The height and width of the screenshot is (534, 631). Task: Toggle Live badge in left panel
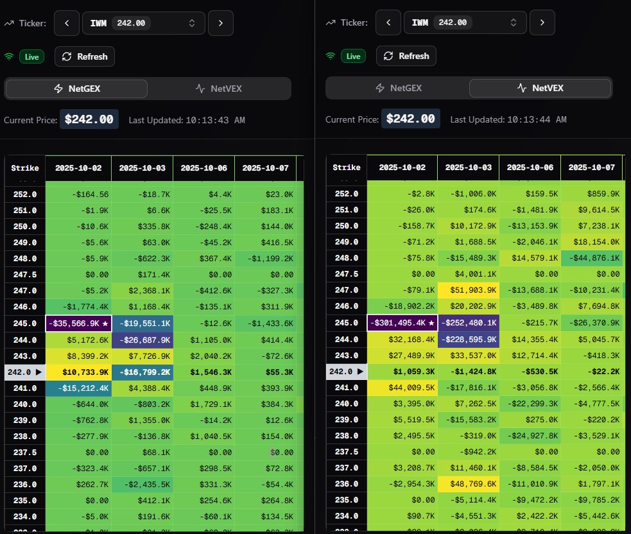(x=32, y=56)
